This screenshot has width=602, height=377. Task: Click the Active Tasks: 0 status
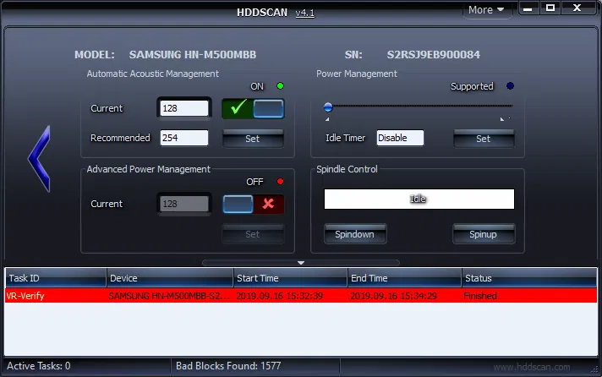coord(39,366)
